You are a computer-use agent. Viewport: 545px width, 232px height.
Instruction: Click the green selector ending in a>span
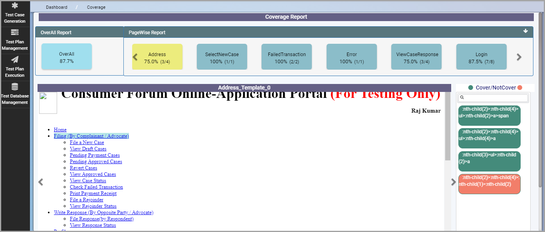pos(489,115)
